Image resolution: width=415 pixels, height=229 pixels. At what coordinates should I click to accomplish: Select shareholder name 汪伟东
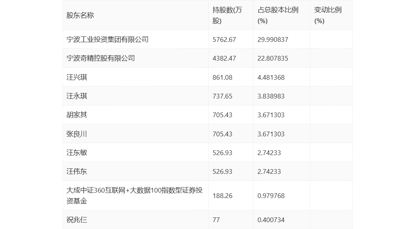[x=77, y=171]
